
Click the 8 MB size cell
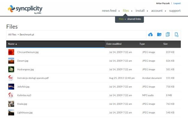pyautogui.click(x=169, y=95)
